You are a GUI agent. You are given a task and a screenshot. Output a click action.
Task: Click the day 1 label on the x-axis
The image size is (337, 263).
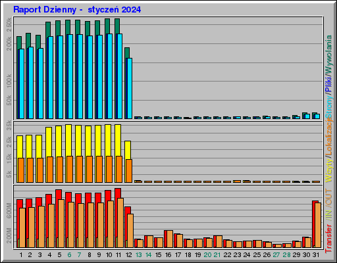(21, 255)
